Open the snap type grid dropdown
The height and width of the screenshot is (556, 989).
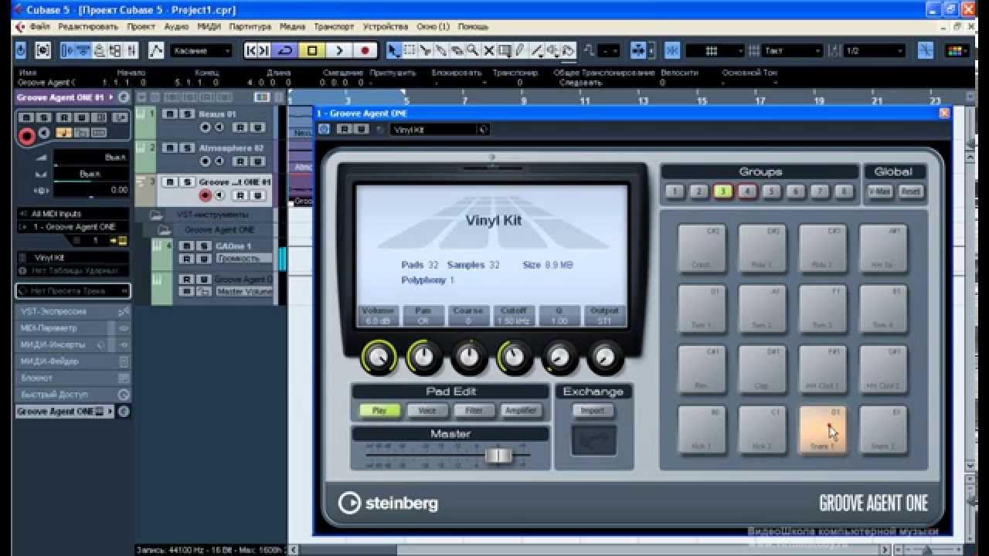(x=715, y=51)
